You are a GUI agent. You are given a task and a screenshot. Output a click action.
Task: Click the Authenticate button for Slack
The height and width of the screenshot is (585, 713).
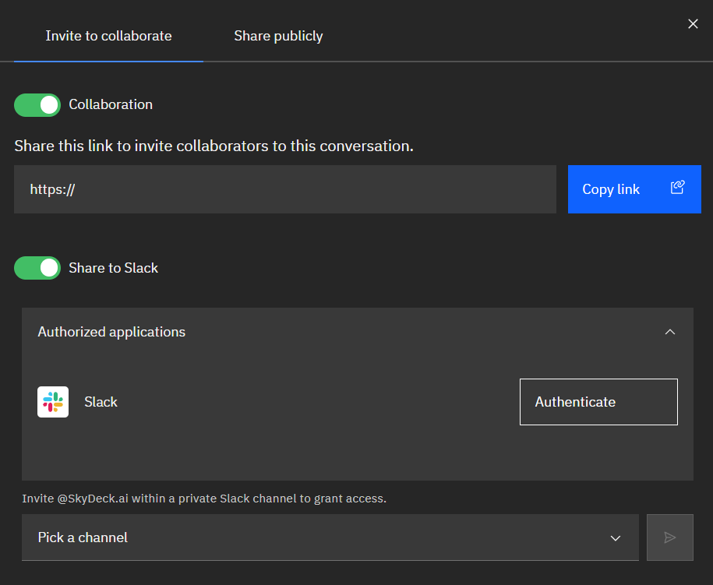click(x=598, y=402)
